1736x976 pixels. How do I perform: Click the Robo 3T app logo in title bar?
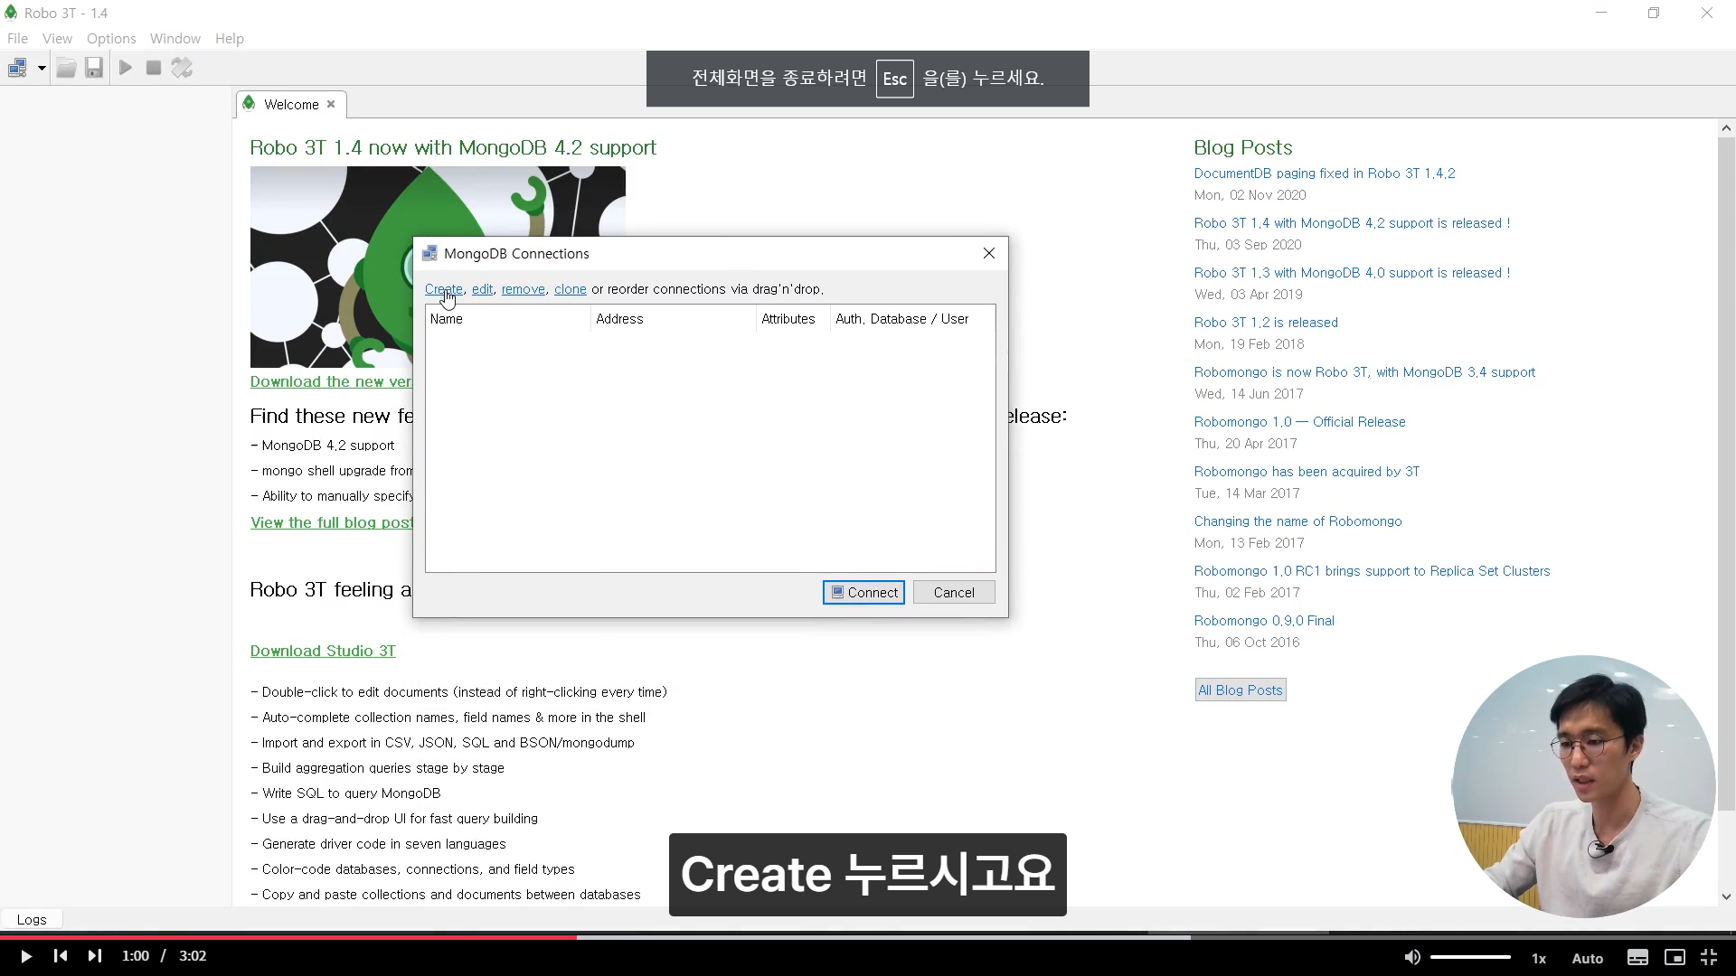point(11,13)
